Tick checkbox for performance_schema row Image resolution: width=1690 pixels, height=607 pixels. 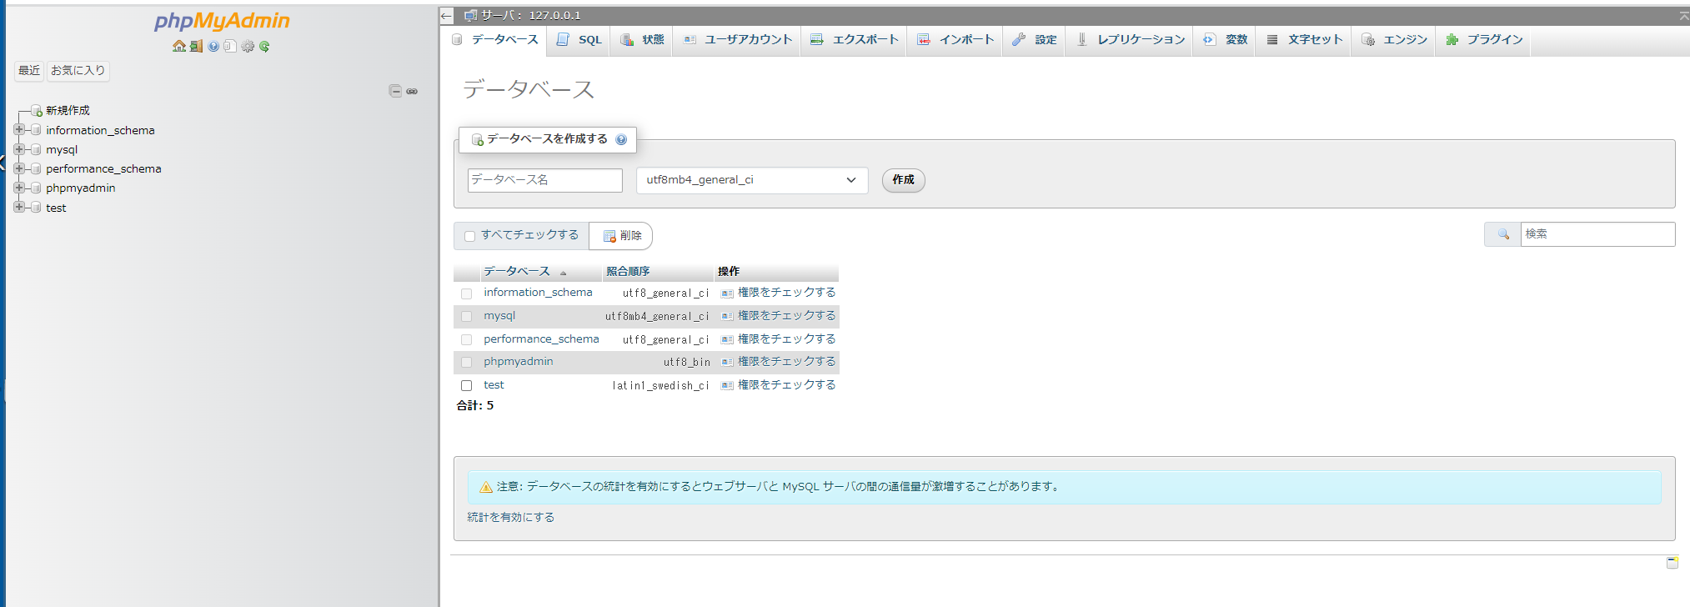click(x=466, y=339)
